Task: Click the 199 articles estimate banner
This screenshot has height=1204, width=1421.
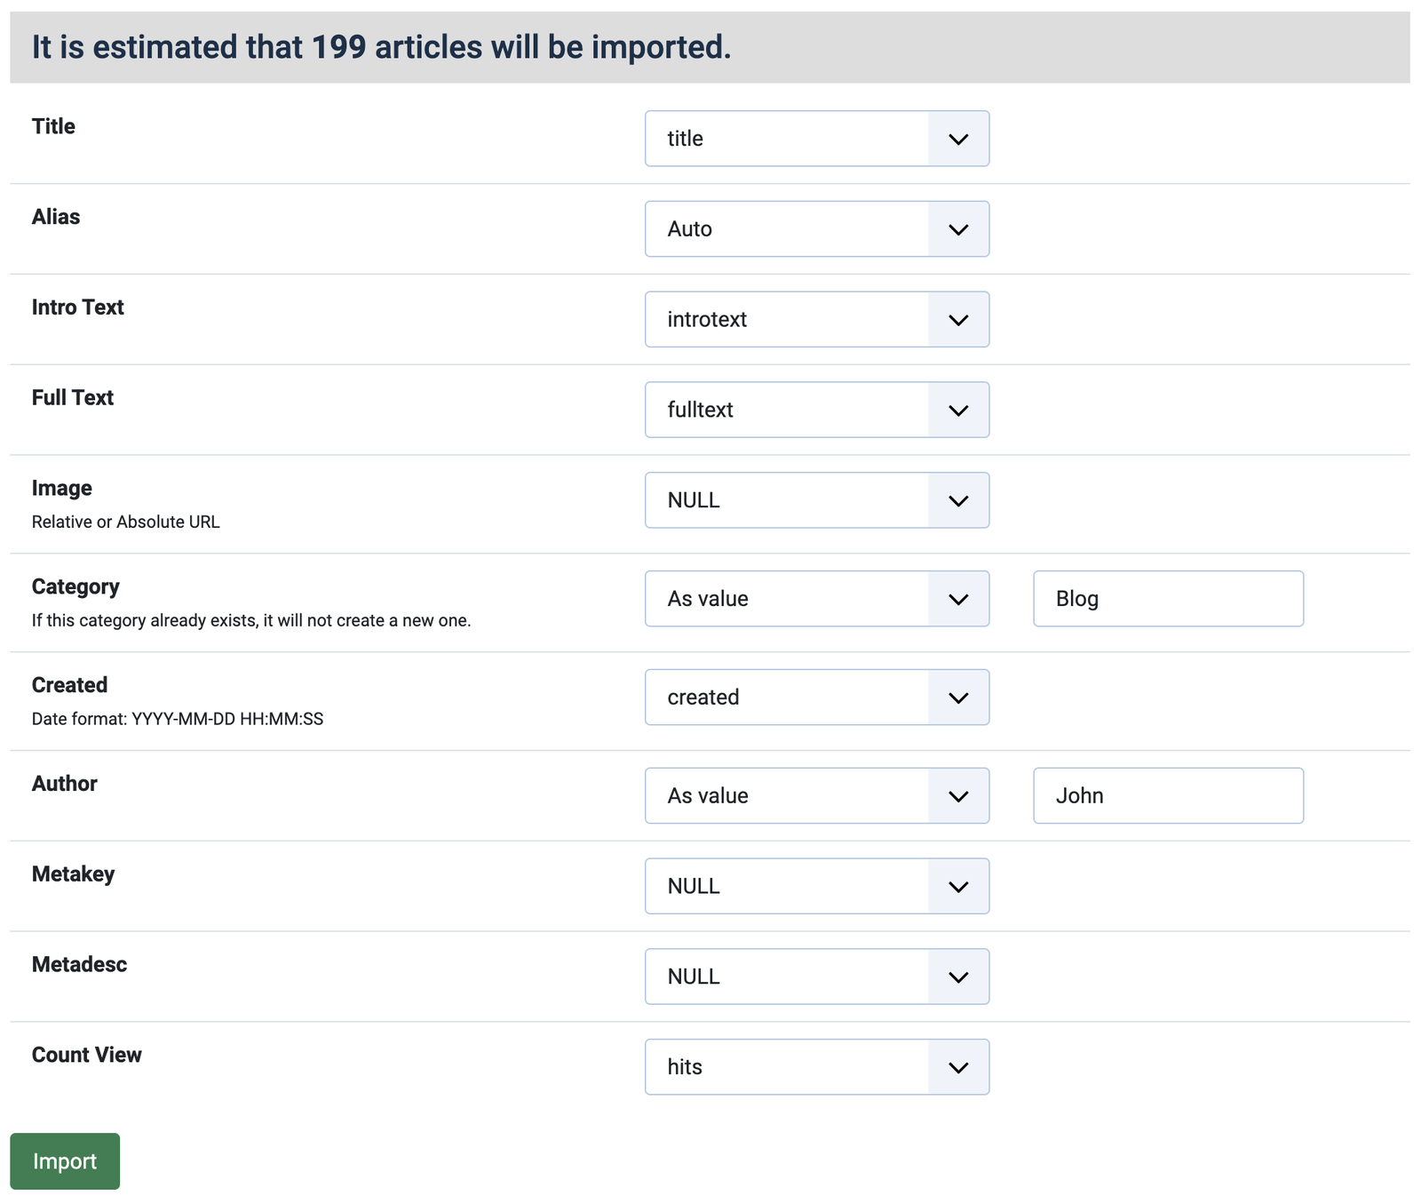Action: tap(382, 48)
